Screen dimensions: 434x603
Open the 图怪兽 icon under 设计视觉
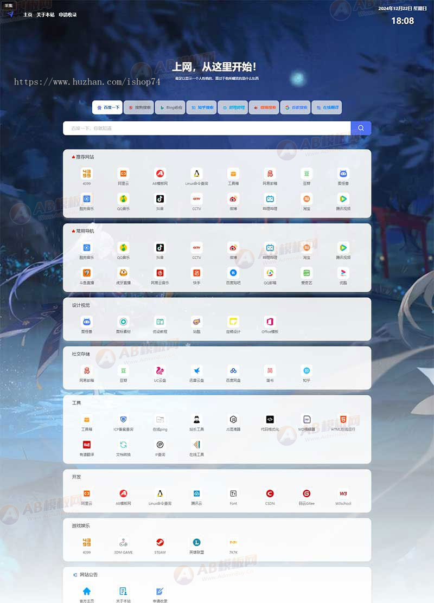[x=87, y=322]
